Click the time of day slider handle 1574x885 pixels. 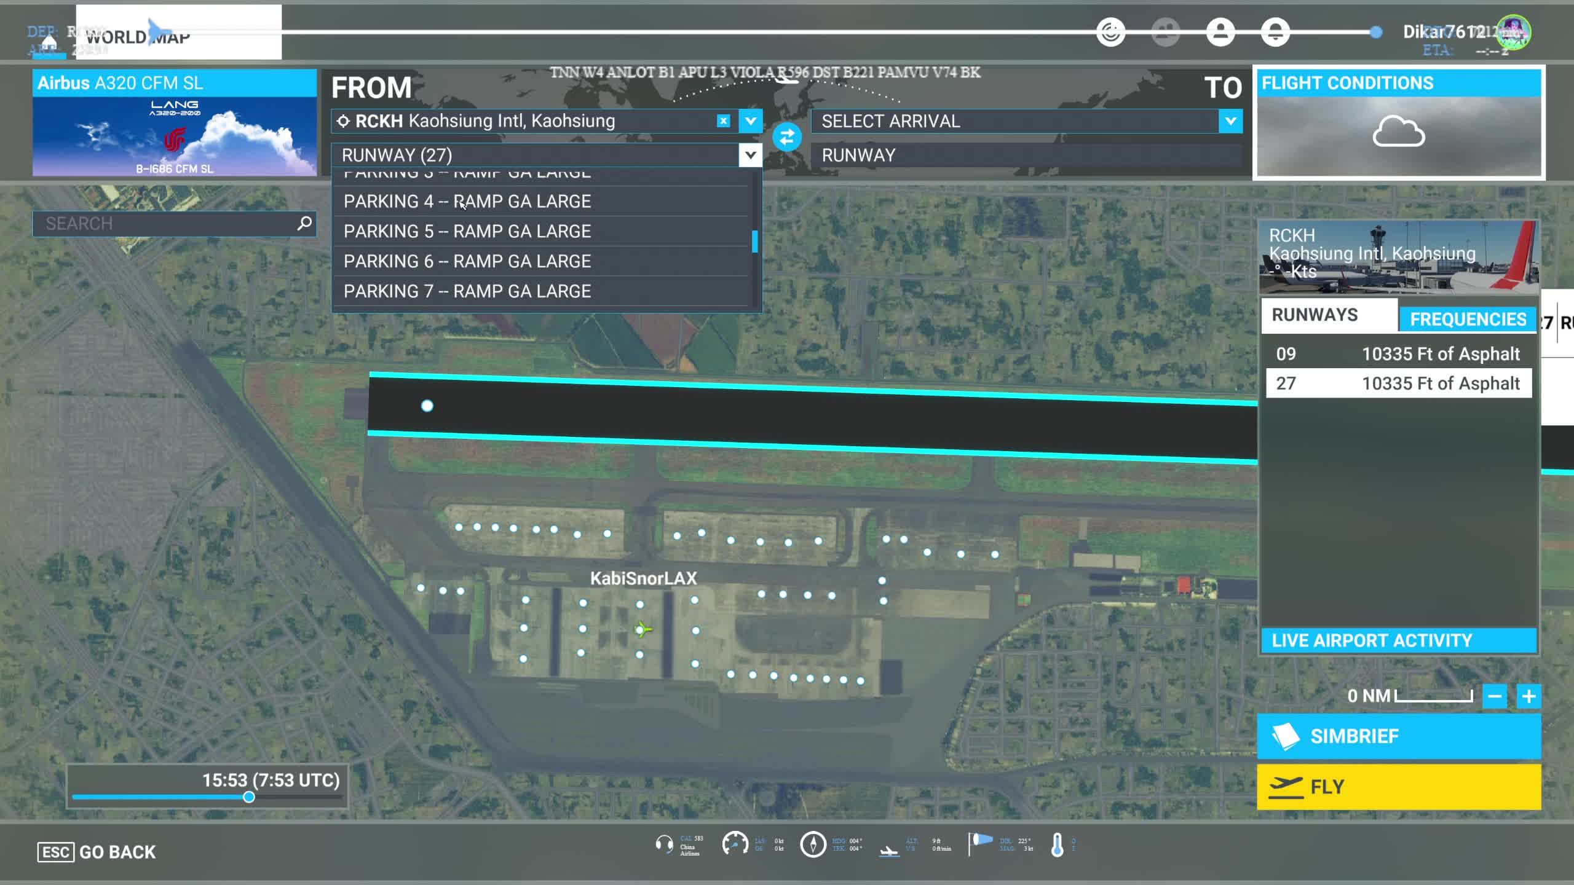click(x=249, y=797)
